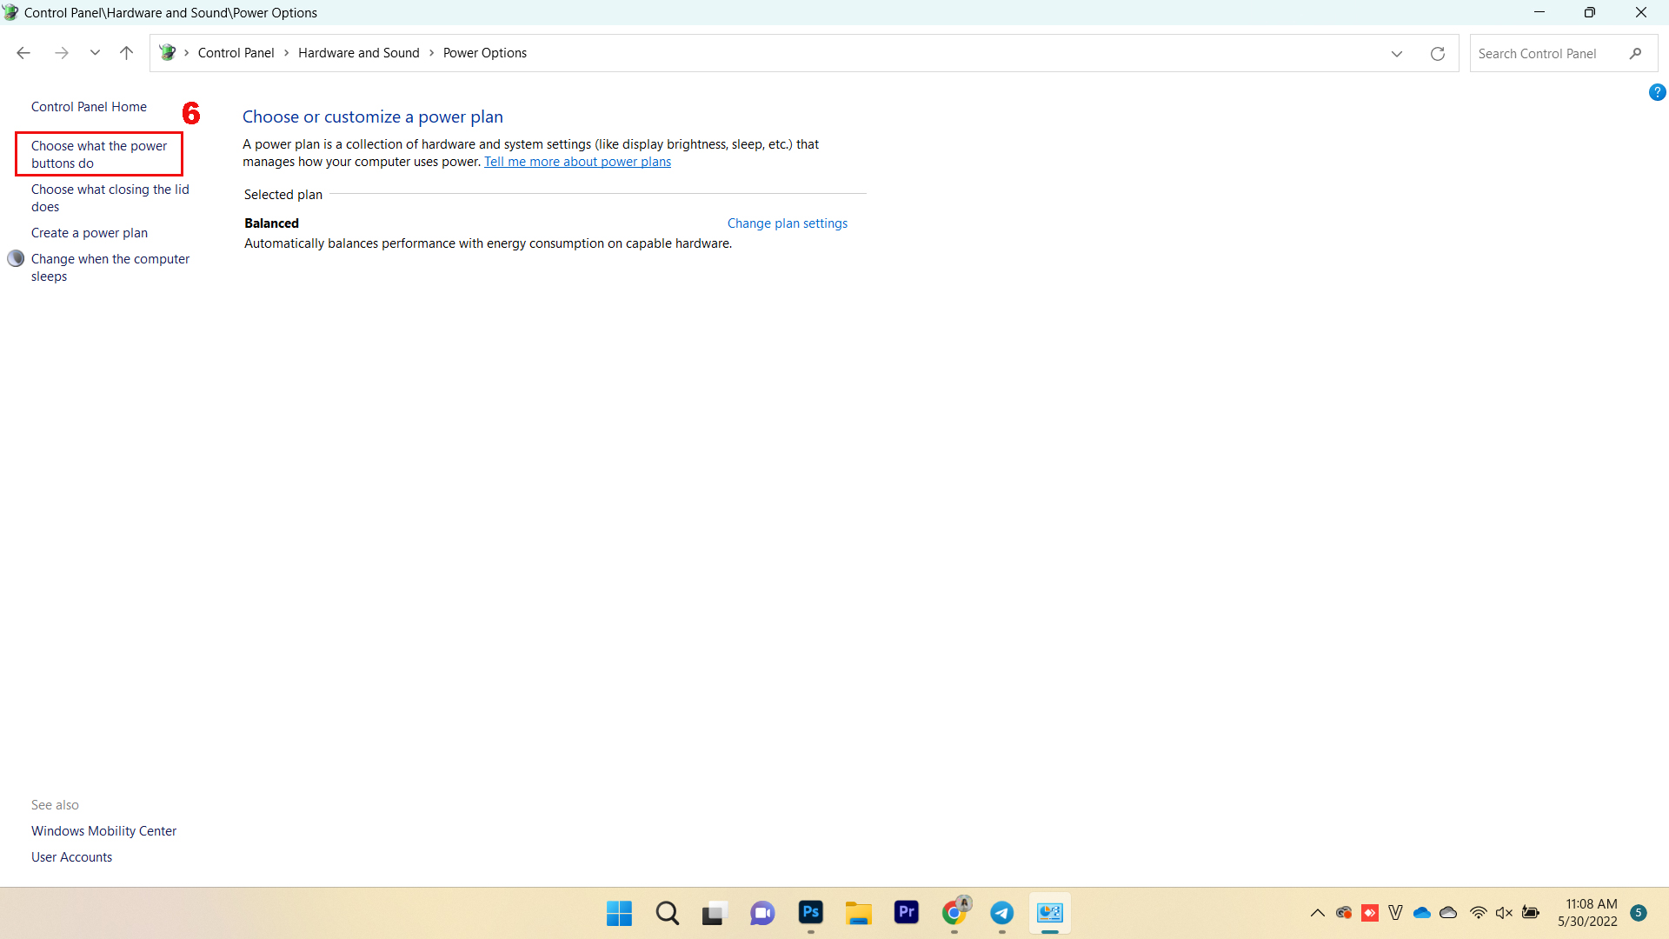The image size is (1669, 939).
Task: Click Change when the computer sleeps
Action: [110, 267]
